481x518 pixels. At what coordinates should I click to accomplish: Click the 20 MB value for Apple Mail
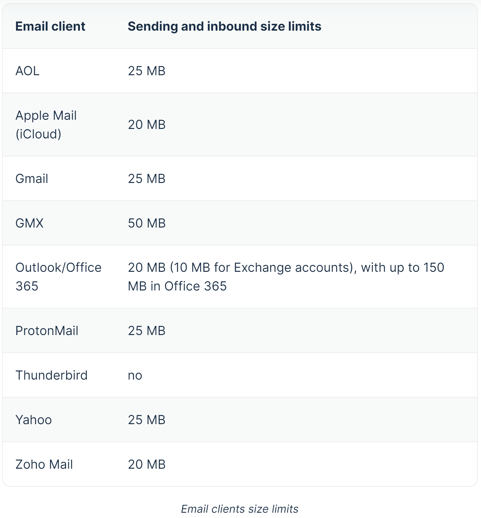coord(147,124)
